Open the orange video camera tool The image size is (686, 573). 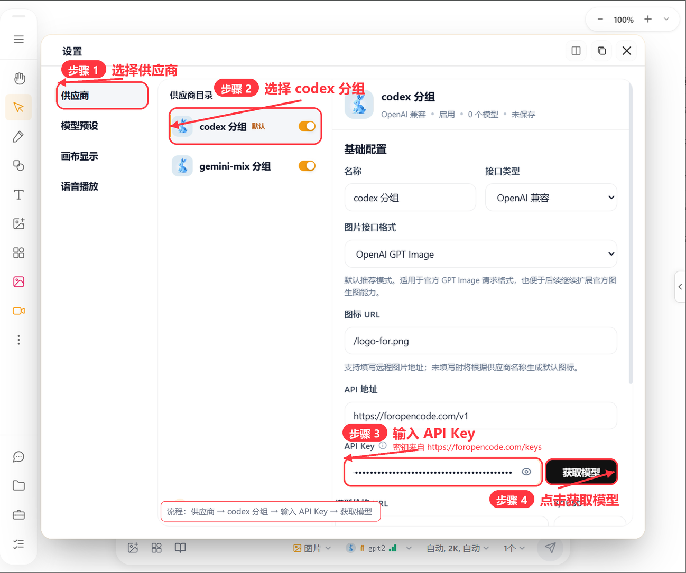18,311
